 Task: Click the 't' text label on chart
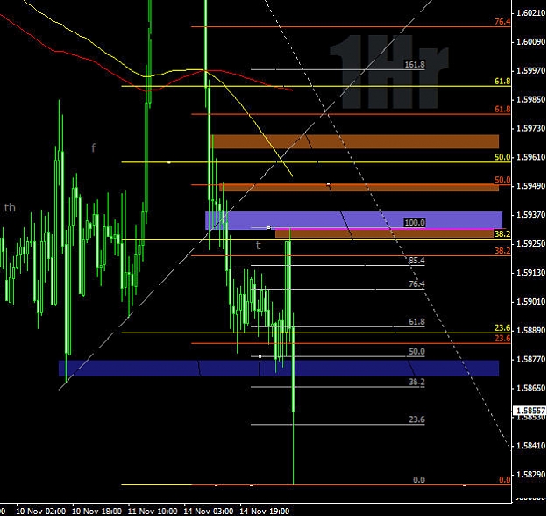(x=259, y=246)
